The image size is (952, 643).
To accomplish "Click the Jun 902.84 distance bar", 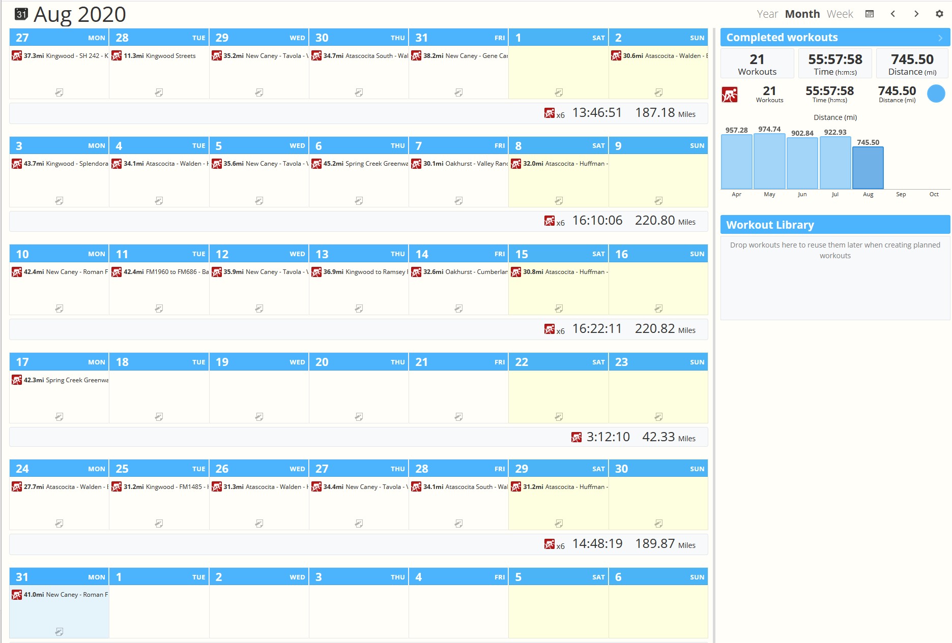I will (802, 163).
